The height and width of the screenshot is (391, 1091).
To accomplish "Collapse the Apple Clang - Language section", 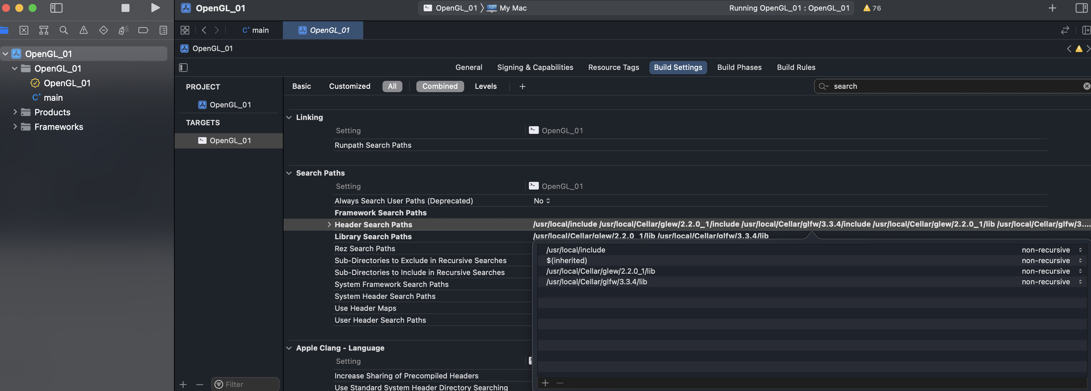I will (x=289, y=348).
